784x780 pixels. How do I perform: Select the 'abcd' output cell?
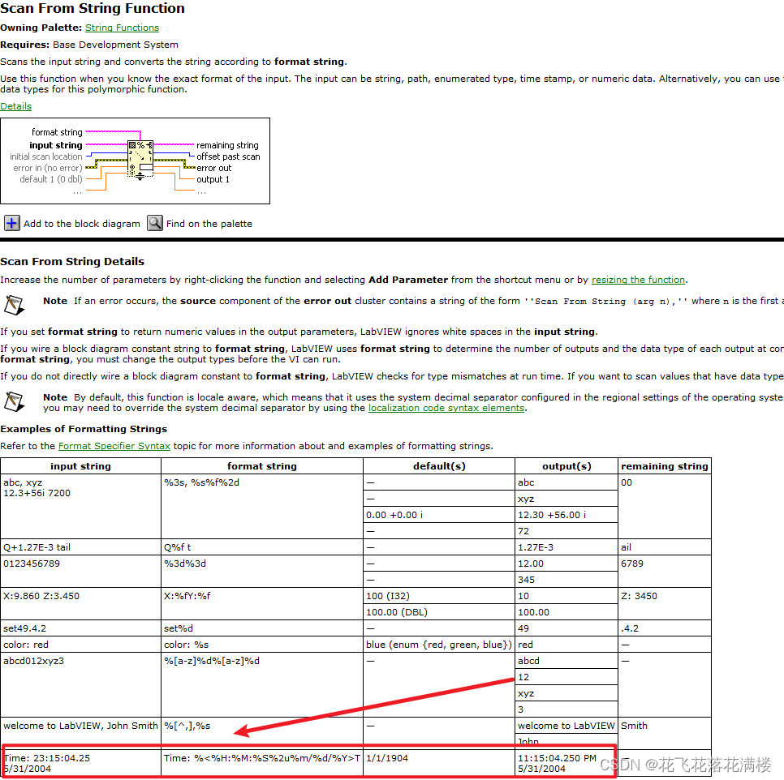point(566,661)
